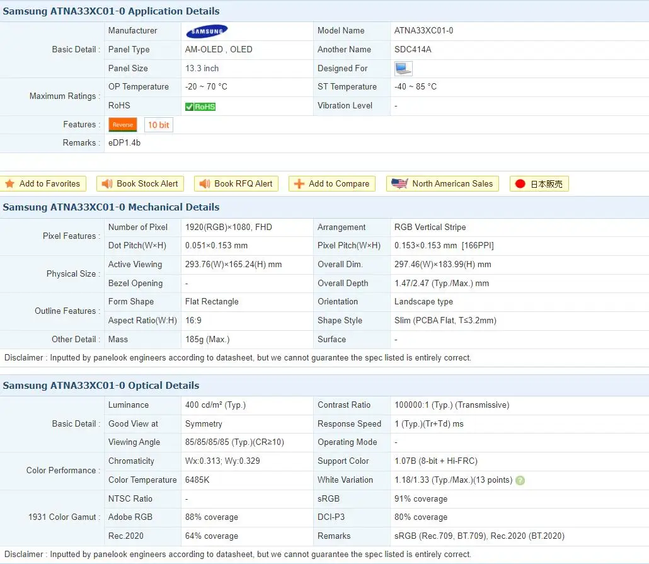Click the model name ATNA33XC01-0 value
The image size is (649, 564).
click(x=423, y=31)
